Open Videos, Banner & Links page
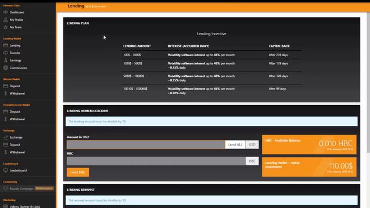 [25, 207]
